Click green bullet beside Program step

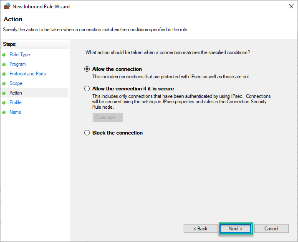point(4,64)
